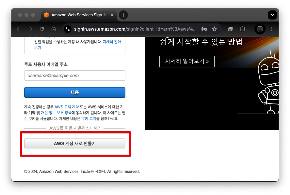Open a new browser tab
Viewport: 290px width, 195px height.
123,15
